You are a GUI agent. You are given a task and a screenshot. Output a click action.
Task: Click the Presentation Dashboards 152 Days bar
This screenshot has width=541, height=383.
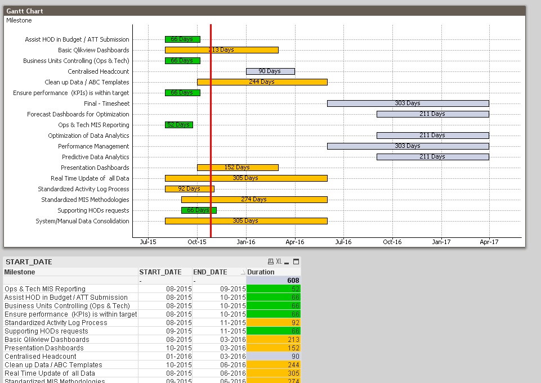tap(238, 168)
